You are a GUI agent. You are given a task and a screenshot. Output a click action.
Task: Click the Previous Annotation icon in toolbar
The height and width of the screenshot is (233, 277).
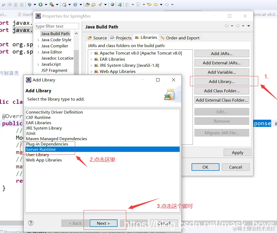coord(138,5)
